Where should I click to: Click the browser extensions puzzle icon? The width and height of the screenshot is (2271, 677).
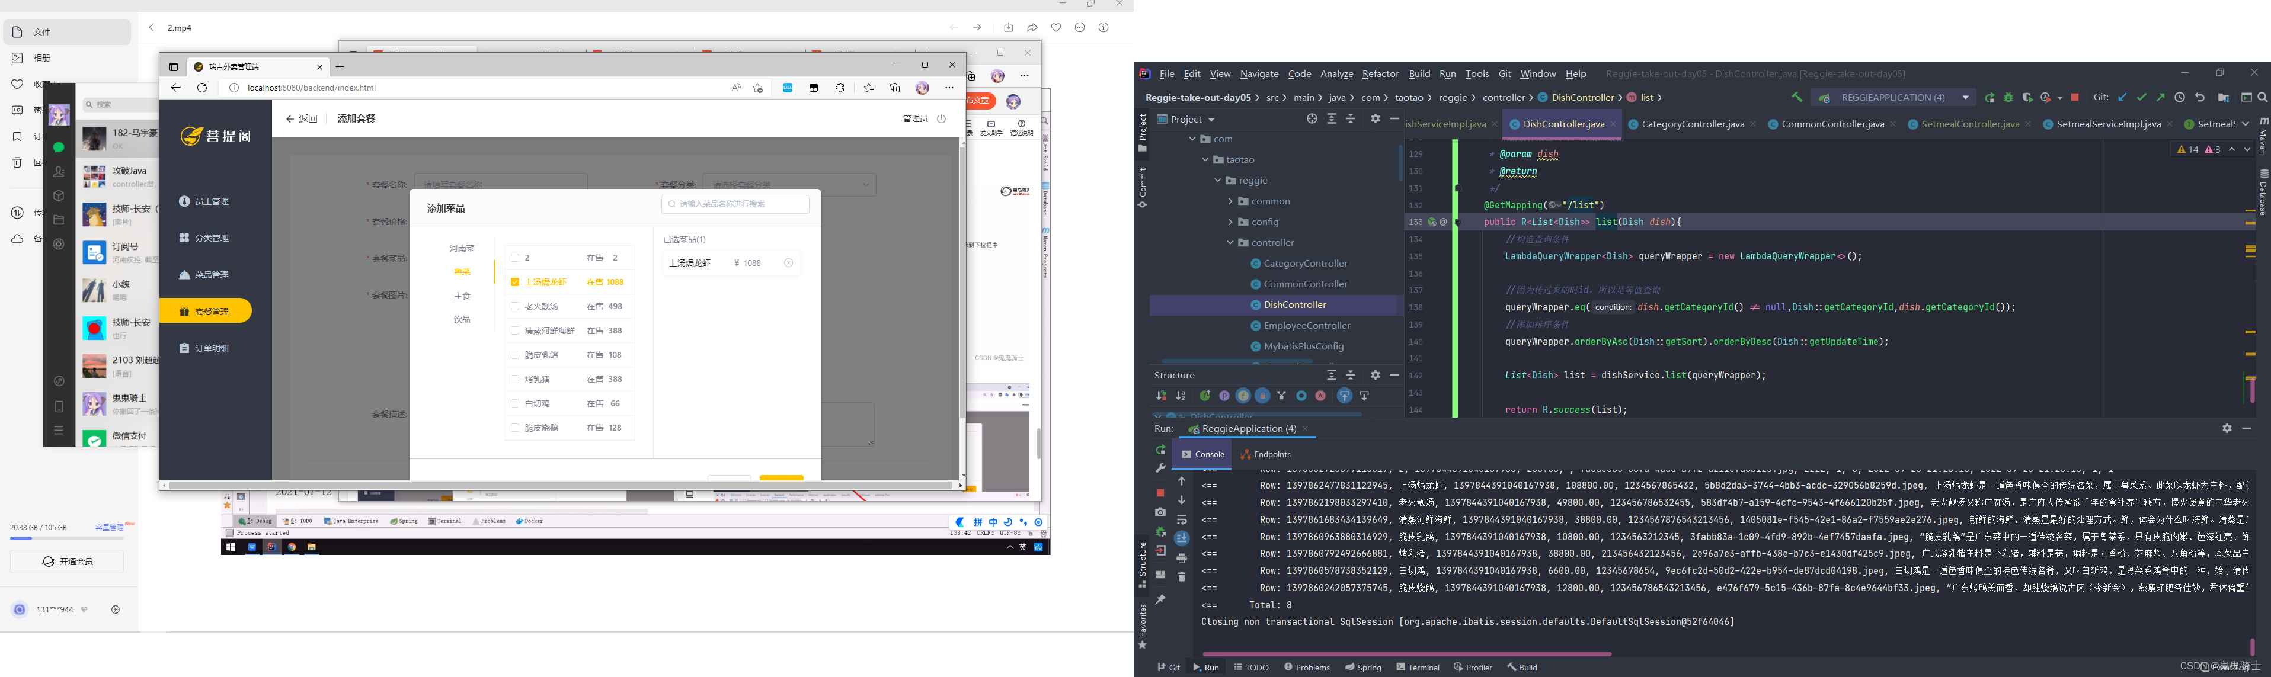coord(840,87)
